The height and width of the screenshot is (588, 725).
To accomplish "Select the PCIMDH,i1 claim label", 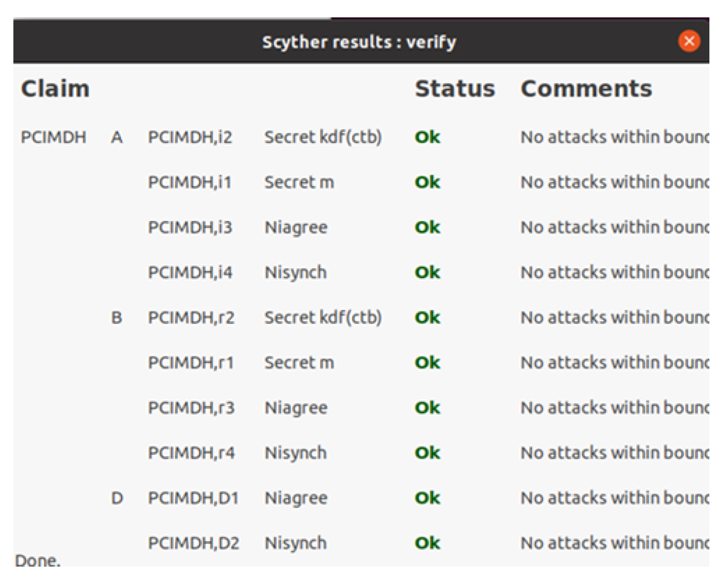I will click(189, 182).
